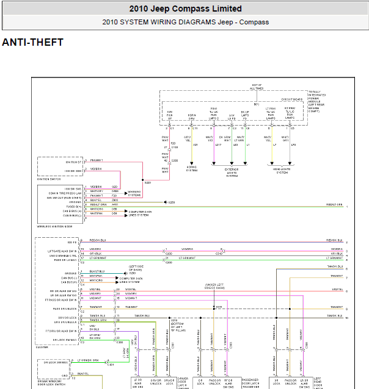Click the "C200" connector label under VIO/ORG wire

pos(169,254)
